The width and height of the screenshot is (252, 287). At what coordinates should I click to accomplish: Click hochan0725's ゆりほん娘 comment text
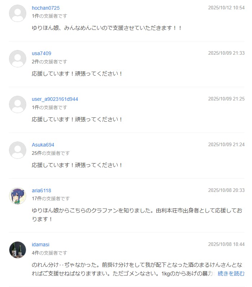pyautogui.click(x=107, y=28)
